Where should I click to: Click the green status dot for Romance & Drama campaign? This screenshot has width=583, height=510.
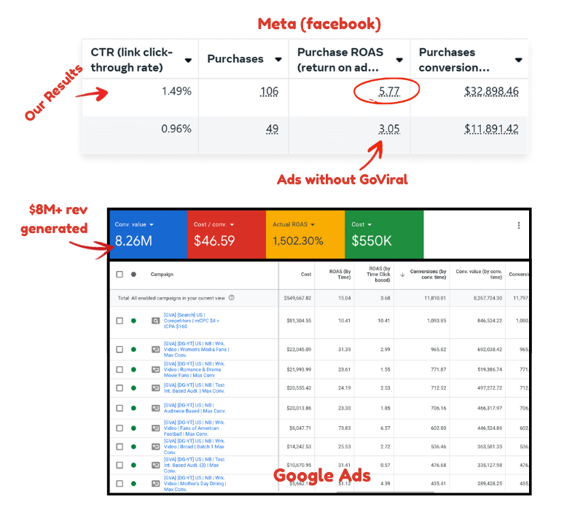(x=133, y=370)
